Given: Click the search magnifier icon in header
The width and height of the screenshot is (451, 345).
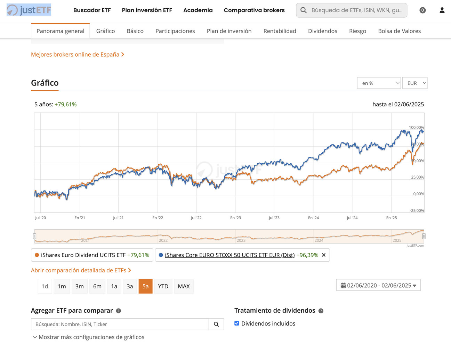Looking at the screenshot, I should (x=304, y=10).
